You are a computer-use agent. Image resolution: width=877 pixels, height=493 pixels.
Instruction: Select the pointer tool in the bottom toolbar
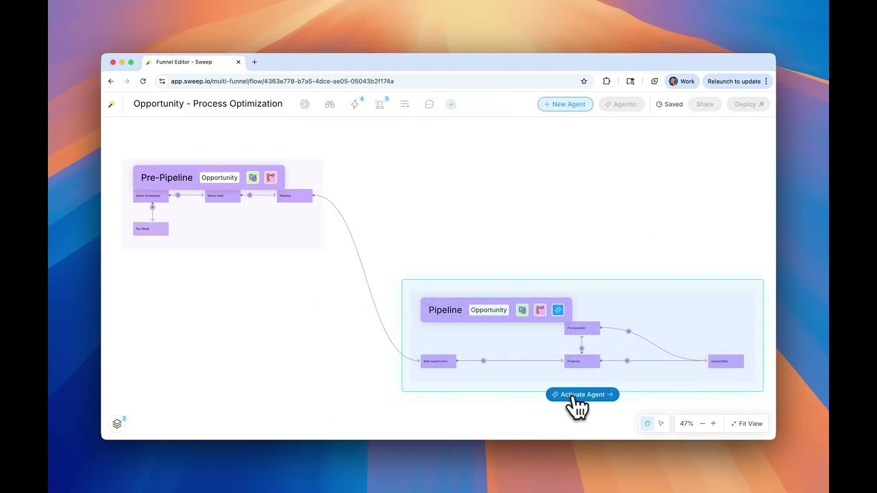click(661, 423)
